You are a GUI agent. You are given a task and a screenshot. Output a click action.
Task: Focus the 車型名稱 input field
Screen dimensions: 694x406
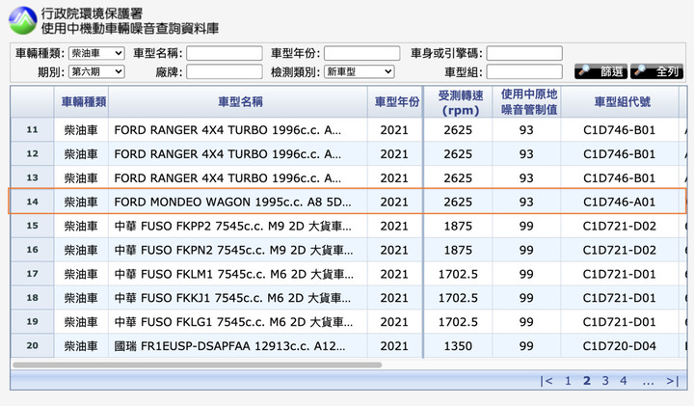pos(225,53)
